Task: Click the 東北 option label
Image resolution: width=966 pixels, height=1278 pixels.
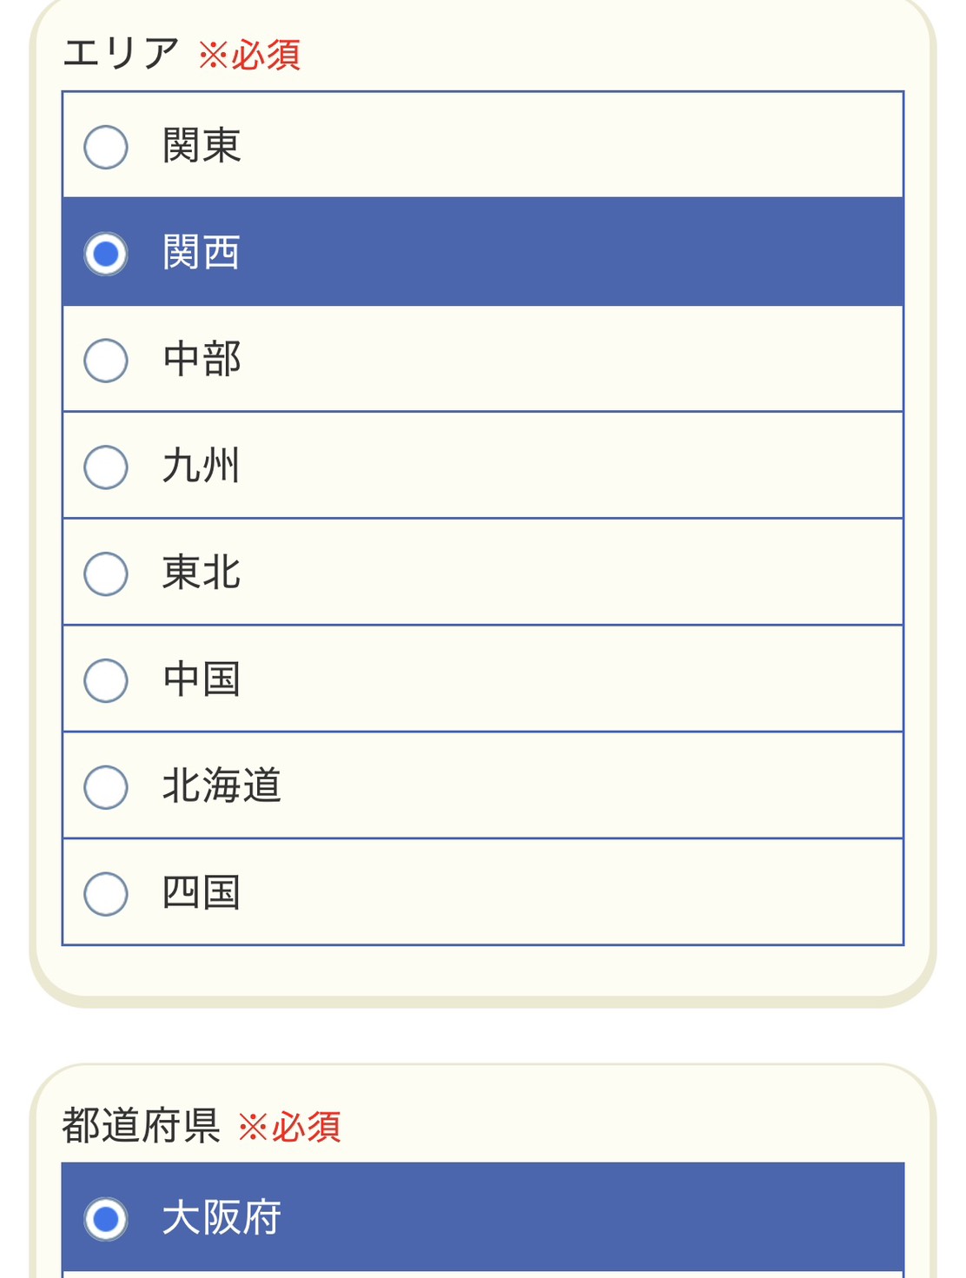Action: click(202, 573)
